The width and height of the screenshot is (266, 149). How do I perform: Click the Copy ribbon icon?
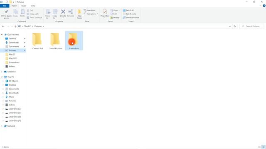point(16,12)
